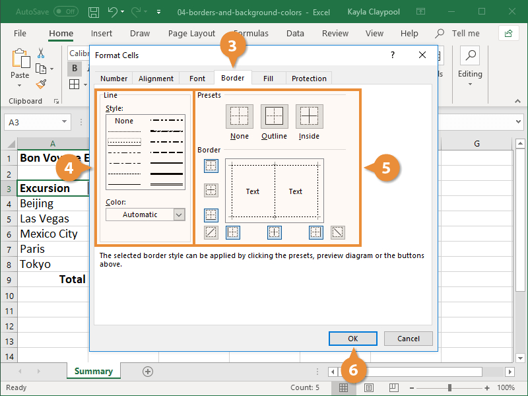The height and width of the screenshot is (396, 528).
Task: Select the Outline preset border
Action: coord(275,116)
